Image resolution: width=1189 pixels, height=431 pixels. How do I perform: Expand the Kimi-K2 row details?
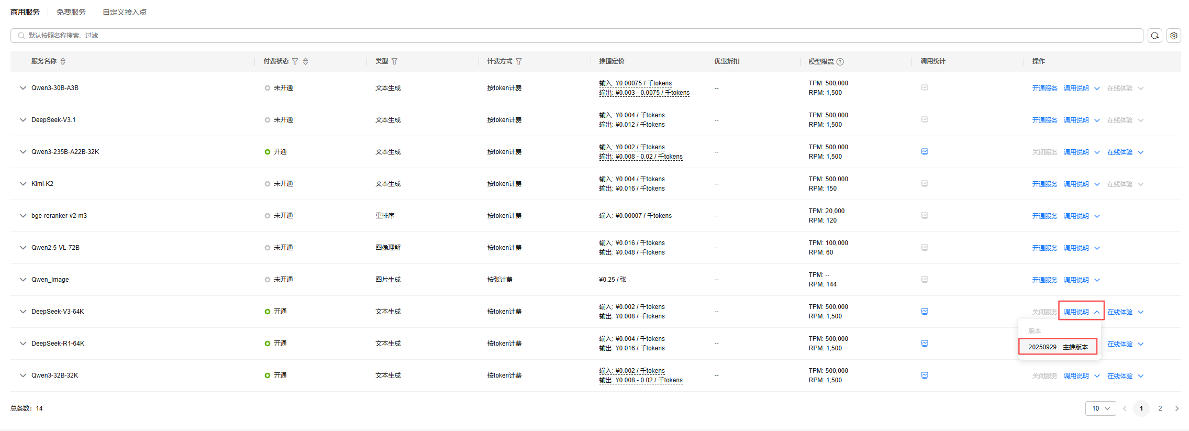[x=23, y=184]
